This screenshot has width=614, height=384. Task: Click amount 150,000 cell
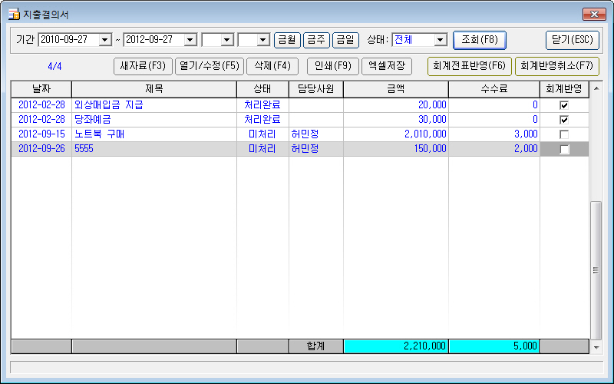coord(396,149)
